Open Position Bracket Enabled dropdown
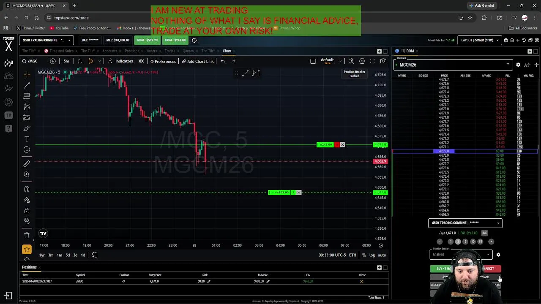Image resolution: width=541 pixels, height=304 pixels. 461,255
